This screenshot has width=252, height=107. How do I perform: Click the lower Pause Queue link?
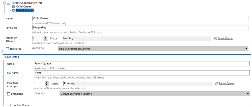pyautogui.click(x=227, y=83)
